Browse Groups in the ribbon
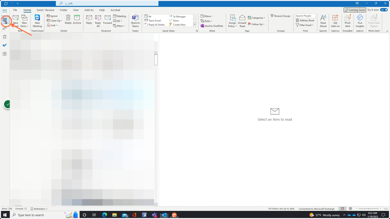 (280, 16)
